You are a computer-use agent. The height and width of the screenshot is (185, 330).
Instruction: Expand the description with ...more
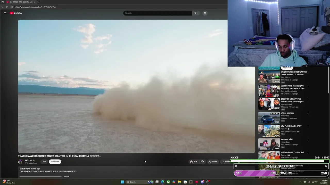66,177
